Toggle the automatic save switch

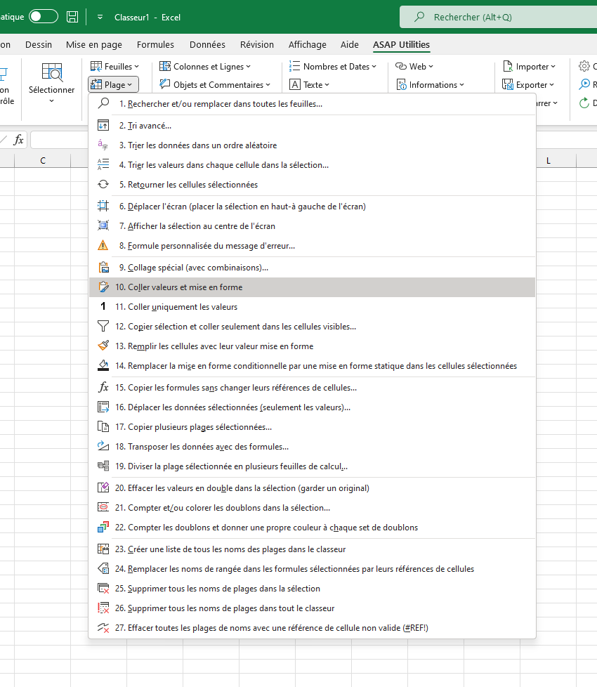44,17
